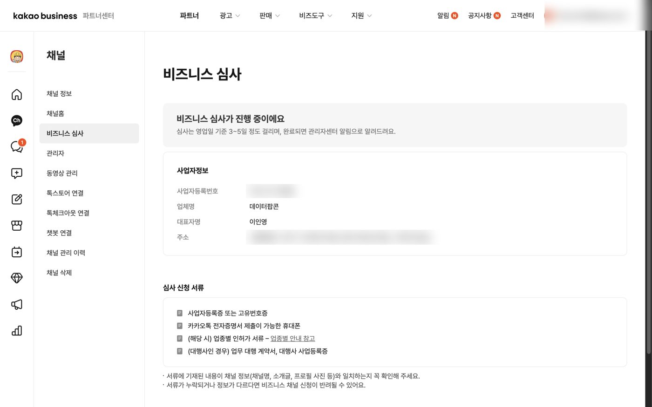Click the message-plus bubble icon
The width and height of the screenshot is (652, 407).
17,173
